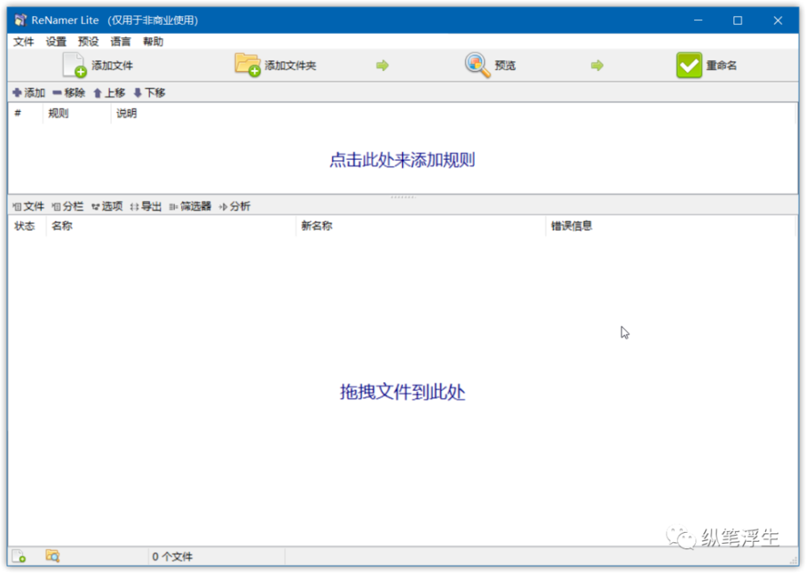Viewport: 806px width, 573px height.
Task: Click the folder-search icon in the status bar
Action: 52,556
